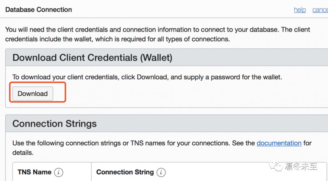Screen dimensions: 328x181
Task: Click the TNS Name column header
Action: pyautogui.click(x=34, y=172)
